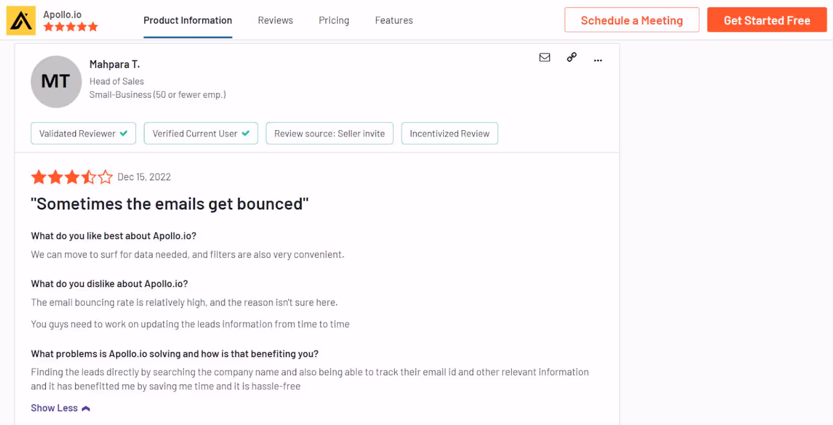Screen dimensions: 833x425
Task: Click Get Started Free button
Action: pyautogui.click(x=767, y=20)
